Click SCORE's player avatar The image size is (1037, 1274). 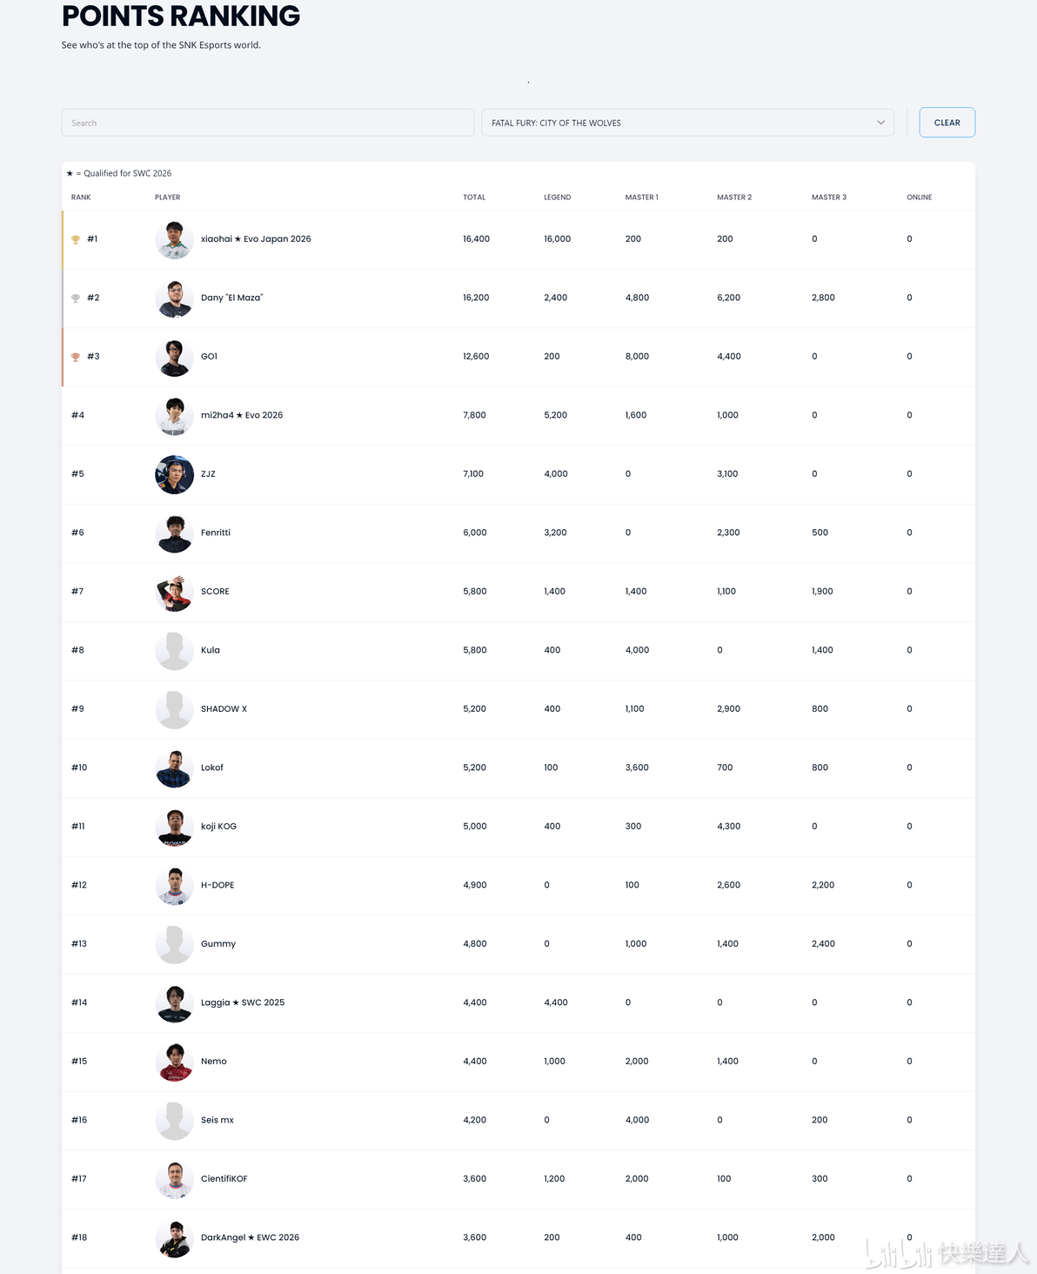coord(174,592)
